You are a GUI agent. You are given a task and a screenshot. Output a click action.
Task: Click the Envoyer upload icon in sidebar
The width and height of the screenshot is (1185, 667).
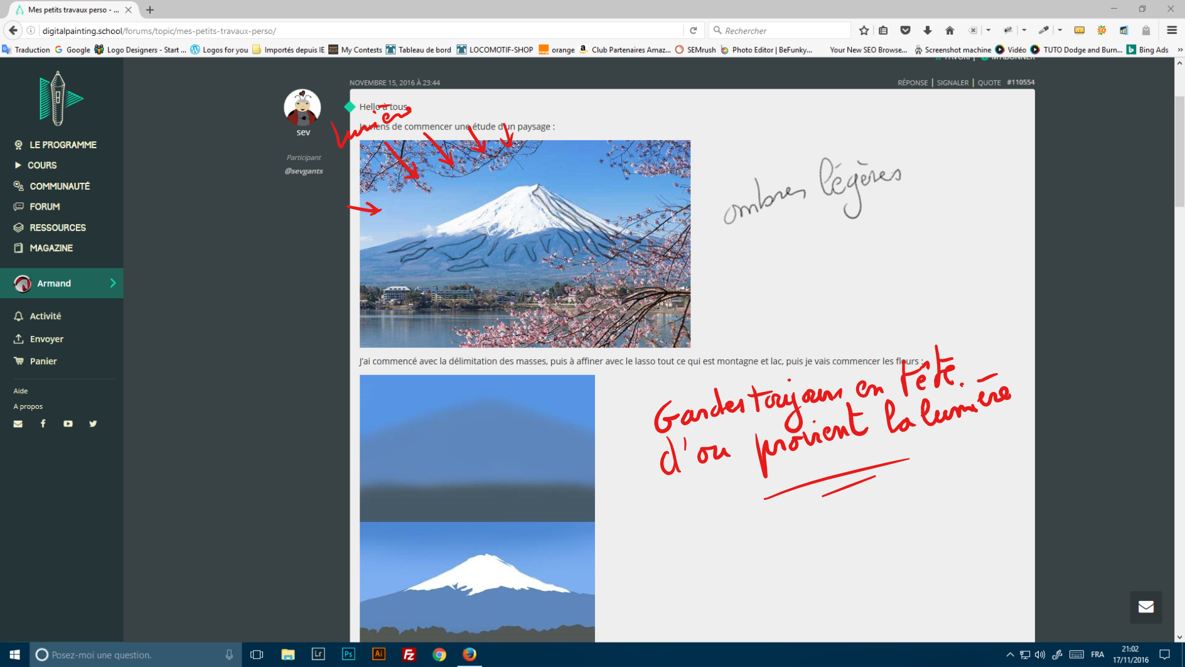(19, 339)
